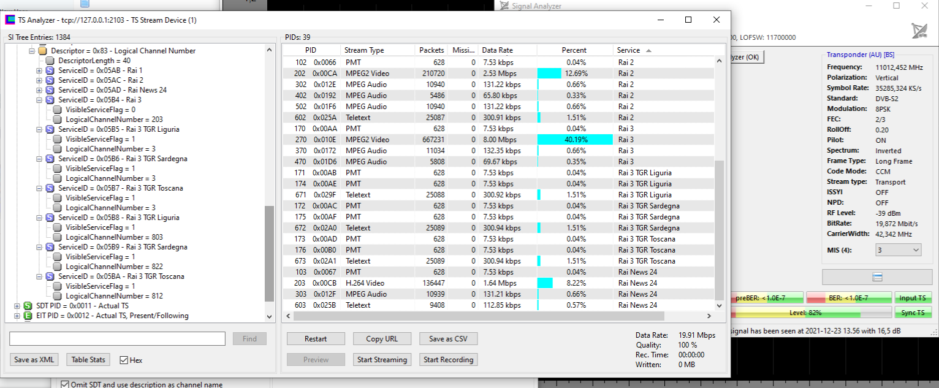Click the green SDT PID 0x0011 table icon
Screen dimensions: 939x388
coord(28,306)
